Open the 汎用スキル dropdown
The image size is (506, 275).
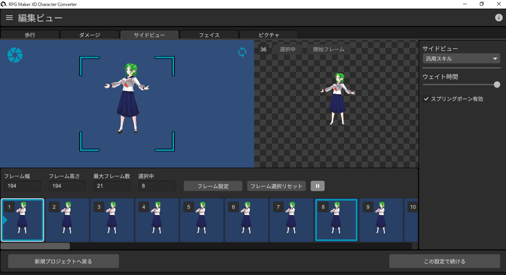click(461, 58)
